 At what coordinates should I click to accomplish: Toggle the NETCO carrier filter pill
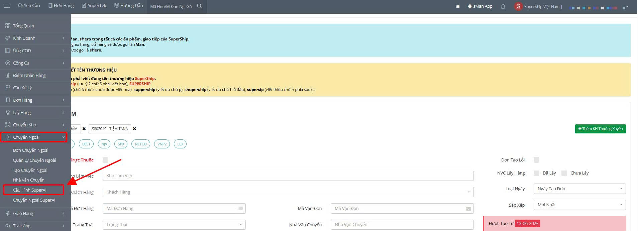coord(141,144)
